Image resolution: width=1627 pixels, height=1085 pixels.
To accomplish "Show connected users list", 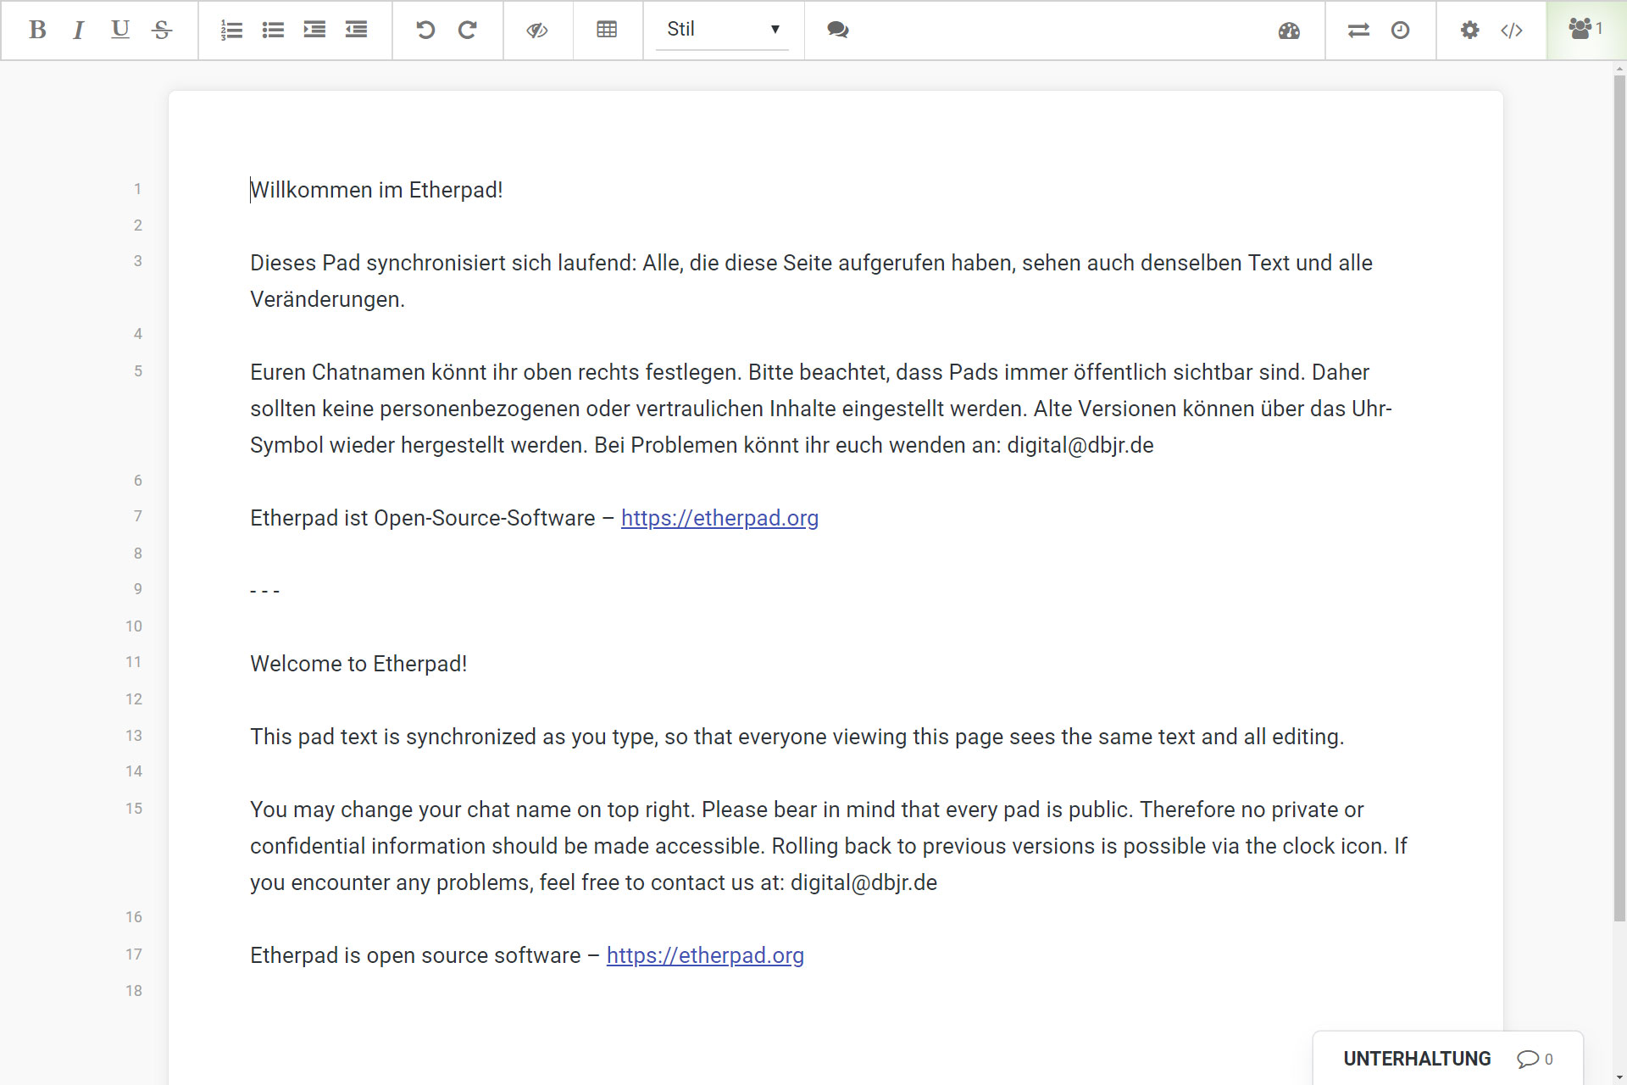I will click(1585, 29).
